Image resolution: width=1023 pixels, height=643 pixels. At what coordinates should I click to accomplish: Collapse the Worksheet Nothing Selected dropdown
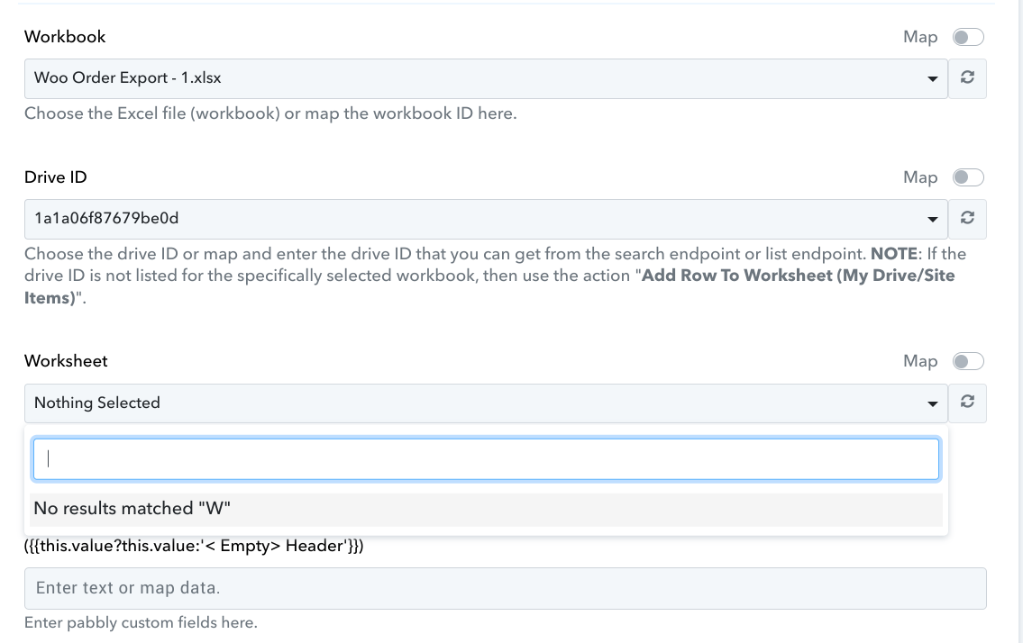pos(486,403)
